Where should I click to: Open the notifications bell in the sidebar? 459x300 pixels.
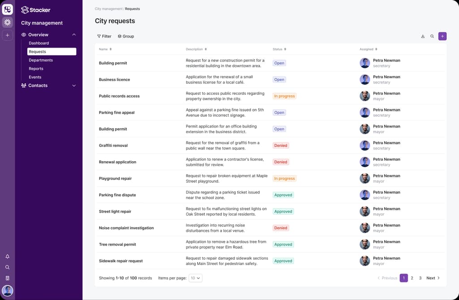pos(7,257)
